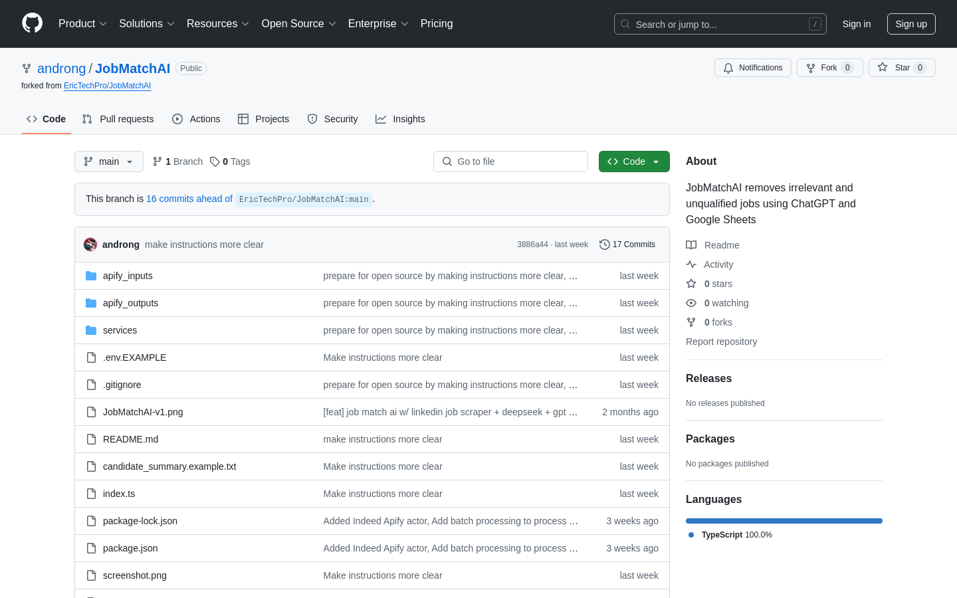The image size is (957, 598).
Task: Click androng's avatar in commit row
Action: click(90, 245)
